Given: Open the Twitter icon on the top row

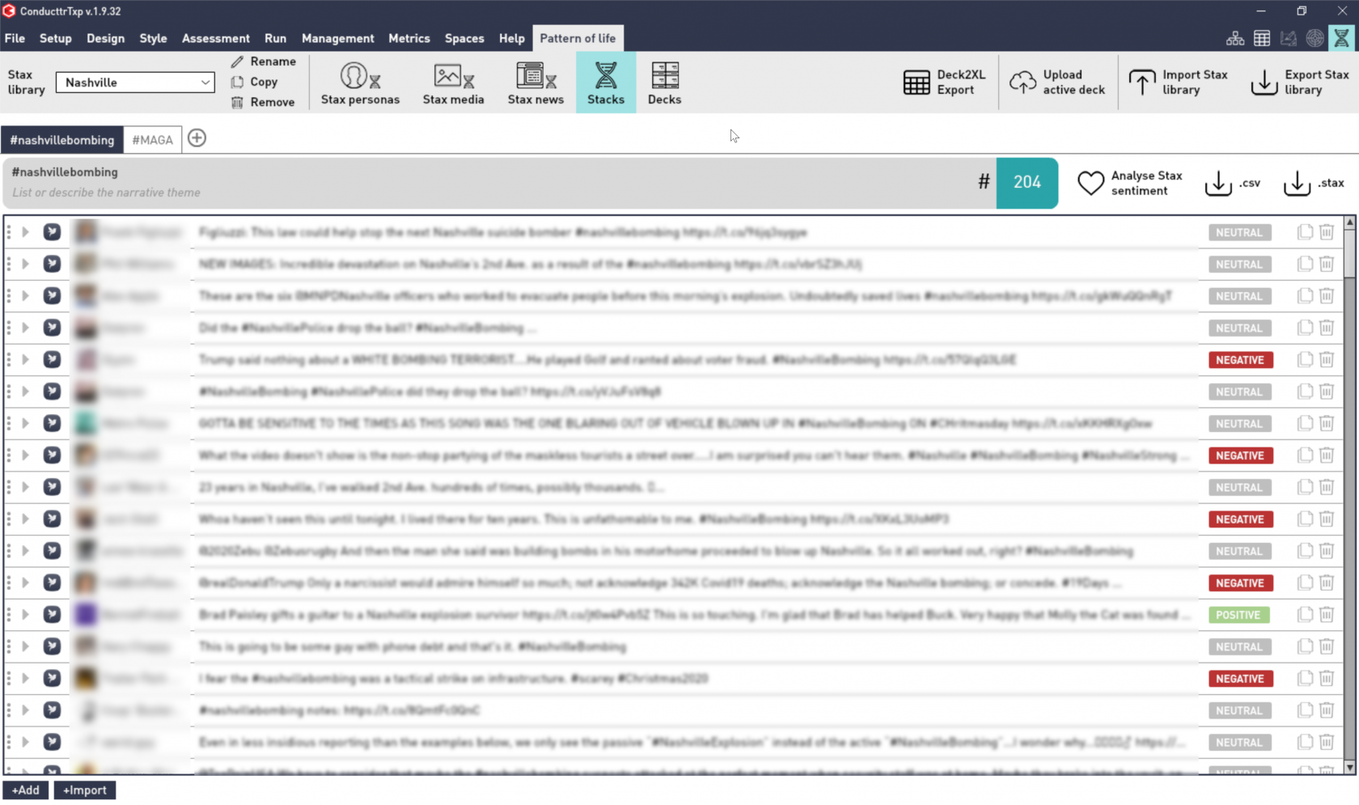Looking at the screenshot, I should click(52, 232).
